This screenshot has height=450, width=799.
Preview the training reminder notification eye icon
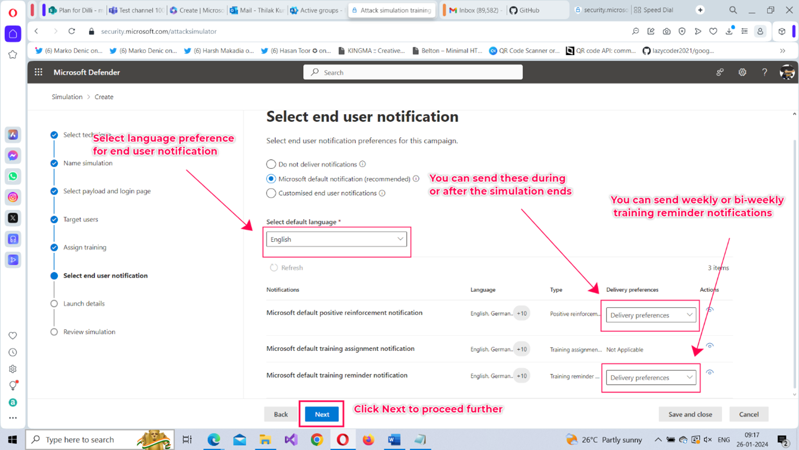[709, 372]
